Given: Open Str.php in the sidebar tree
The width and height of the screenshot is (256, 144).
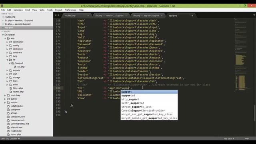Looking at the screenshot, I should (x=21, y=67).
